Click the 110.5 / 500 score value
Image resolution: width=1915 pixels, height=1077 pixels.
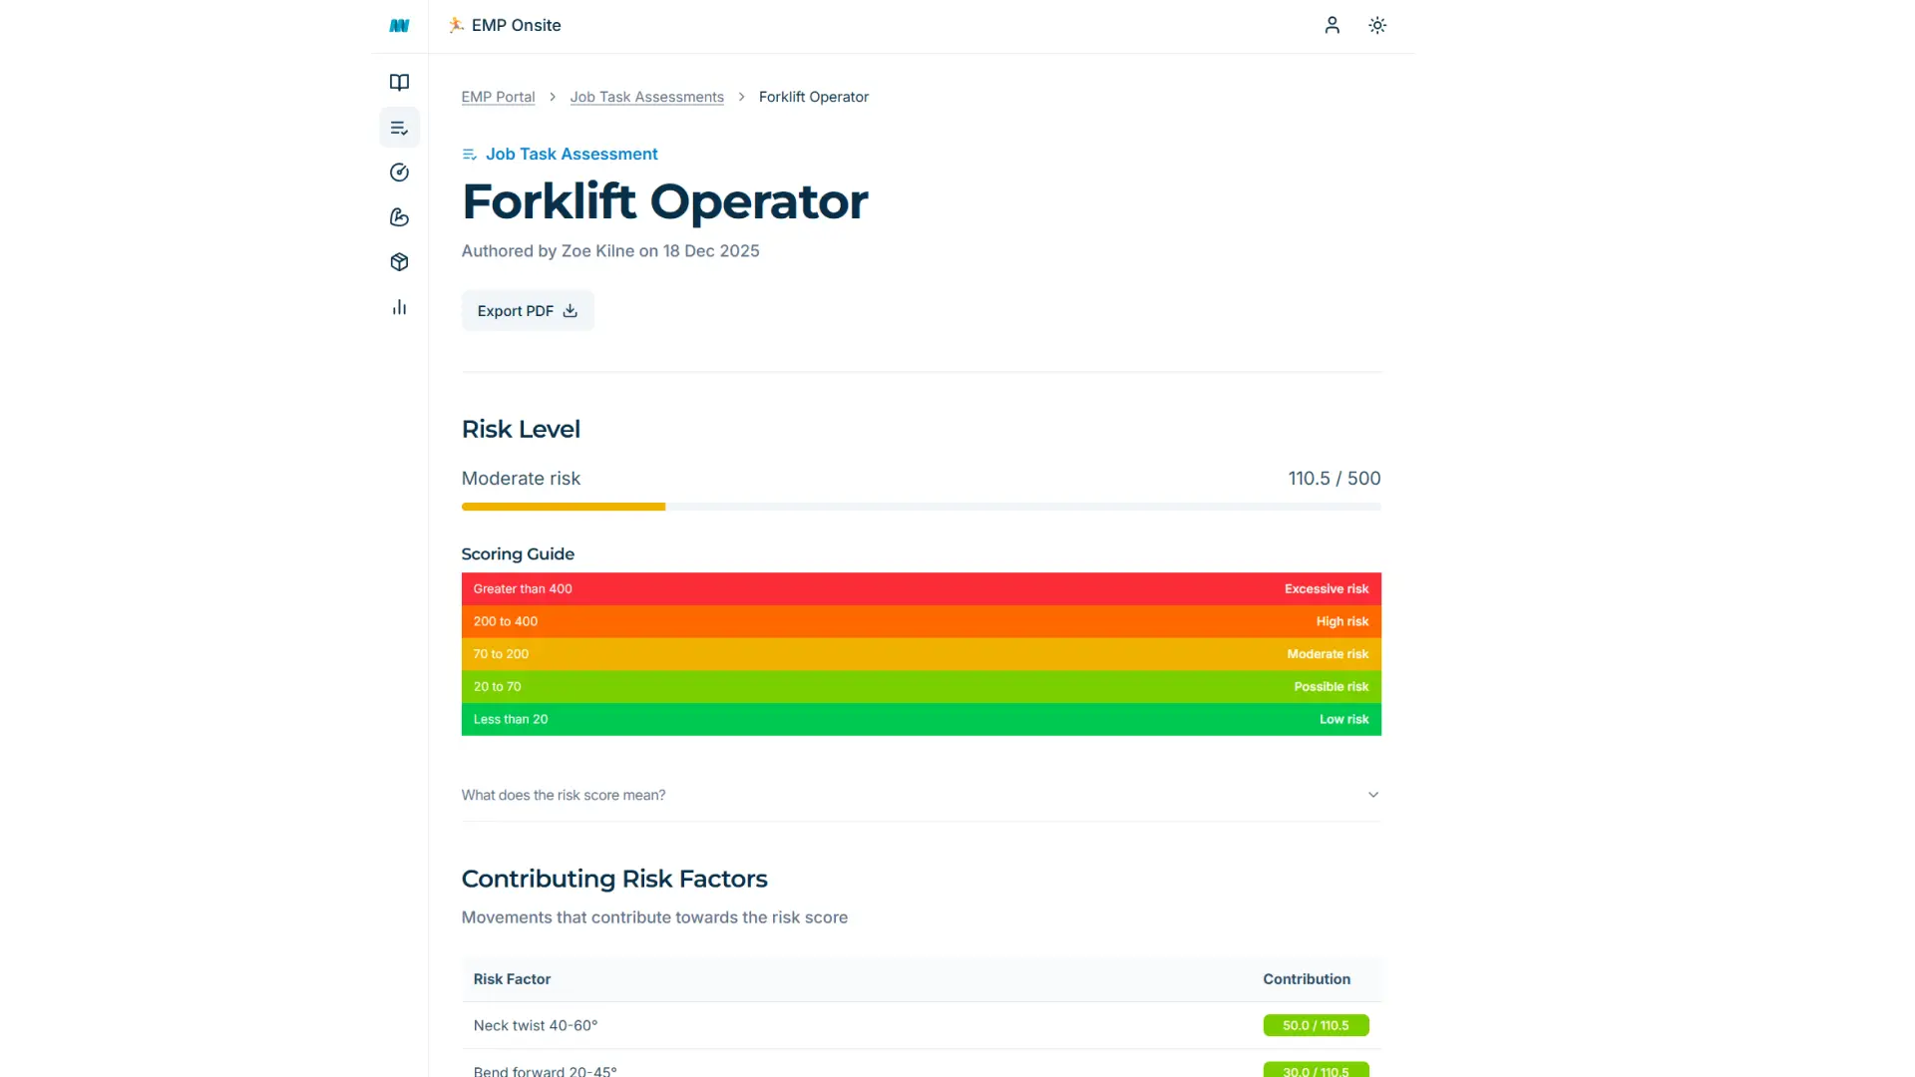point(1334,479)
